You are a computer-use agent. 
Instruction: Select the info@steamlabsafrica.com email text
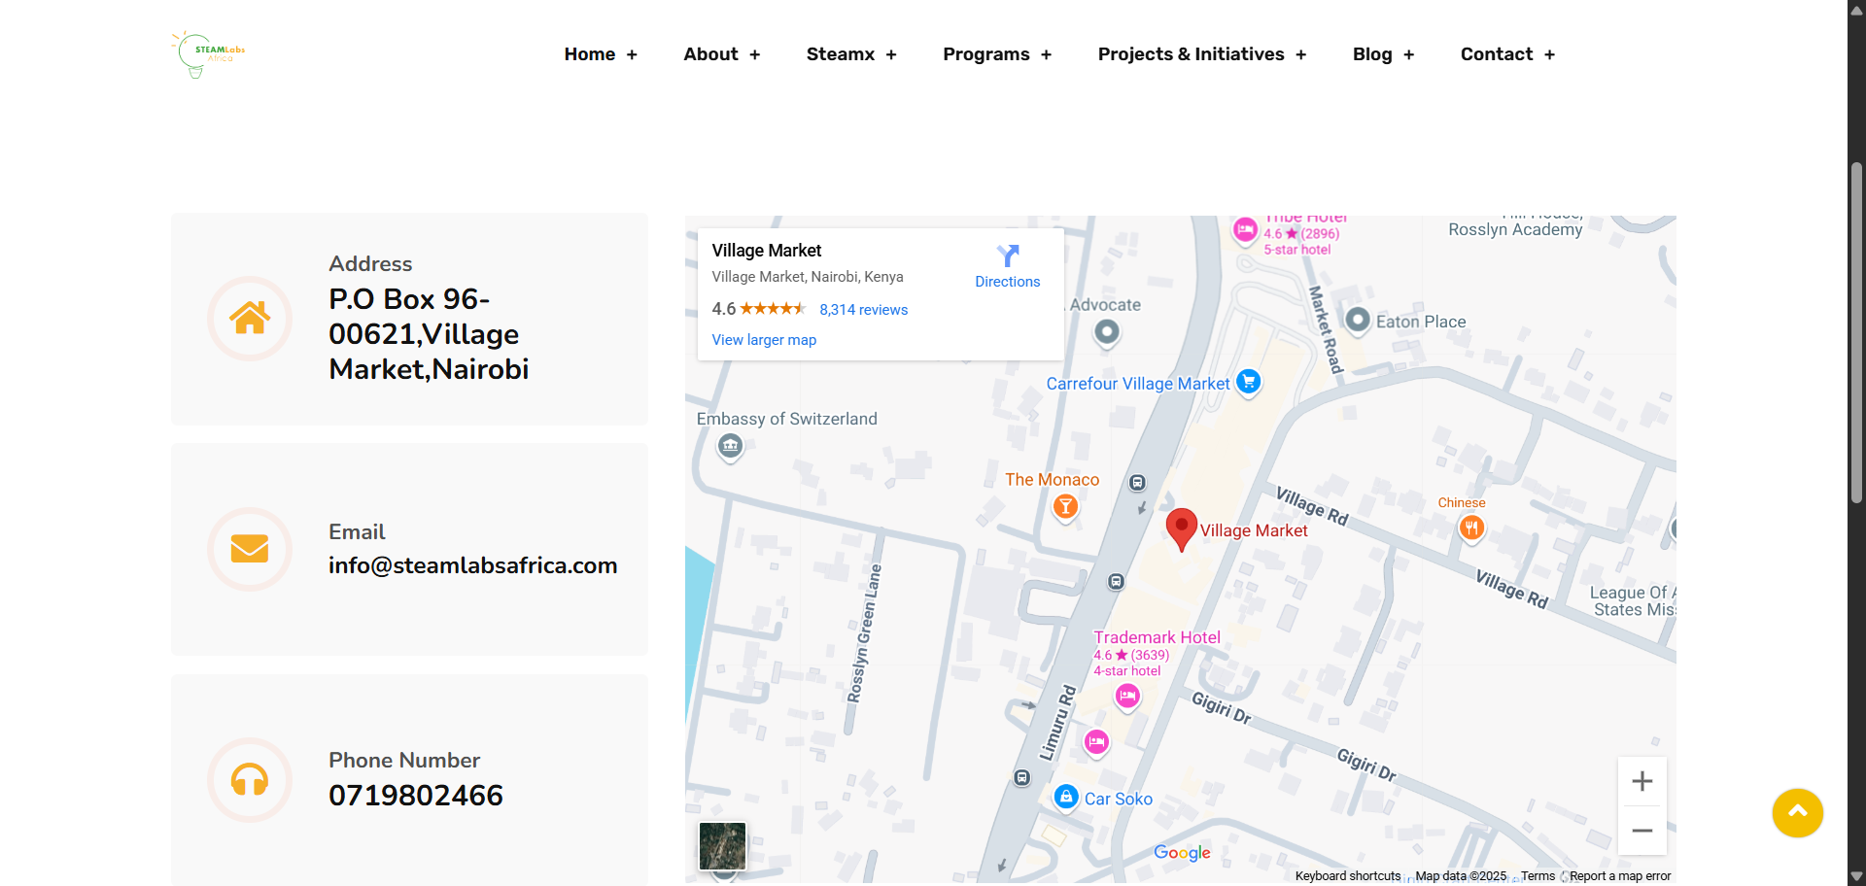472,565
